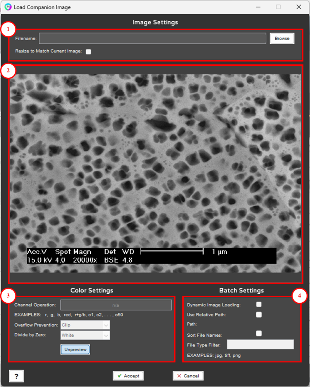
Task: Click the red X icon on the Cancel button
Action: tap(179, 376)
